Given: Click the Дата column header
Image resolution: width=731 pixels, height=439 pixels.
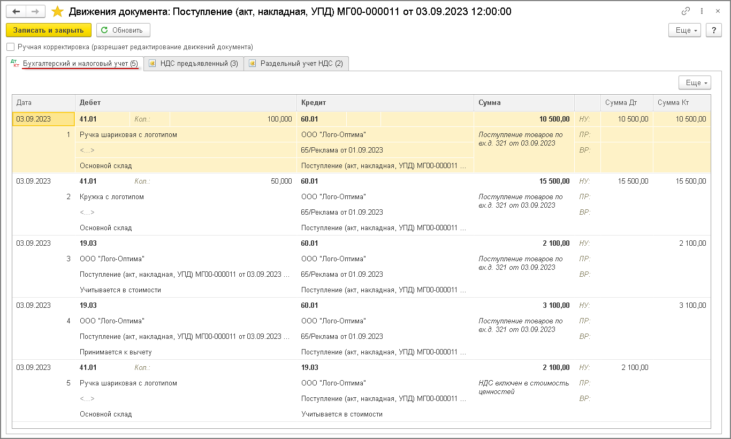Looking at the screenshot, I should point(43,103).
